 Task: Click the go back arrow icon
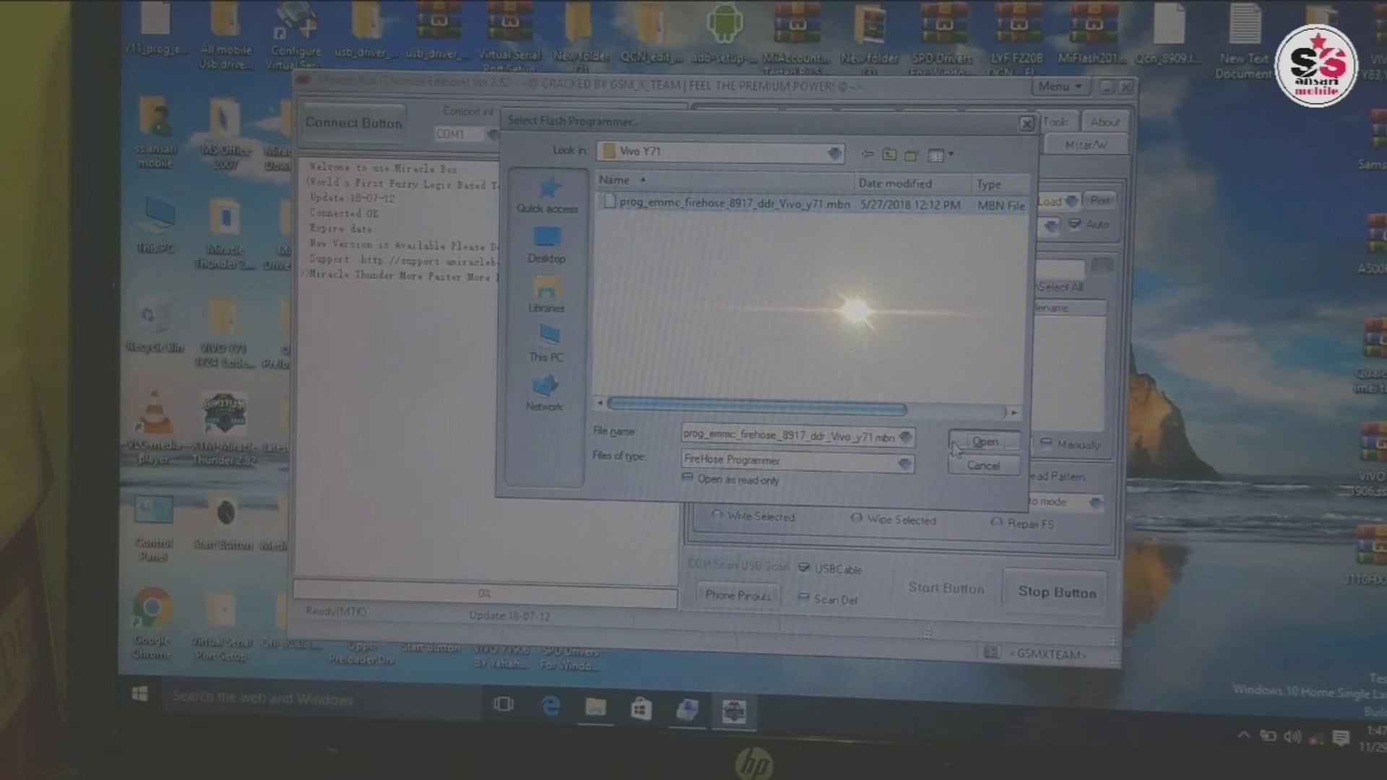868,155
